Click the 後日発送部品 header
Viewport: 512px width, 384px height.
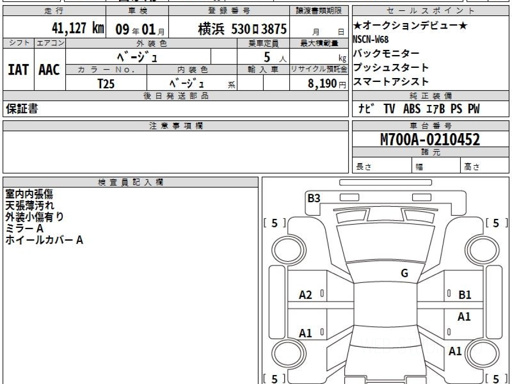pos(175,96)
